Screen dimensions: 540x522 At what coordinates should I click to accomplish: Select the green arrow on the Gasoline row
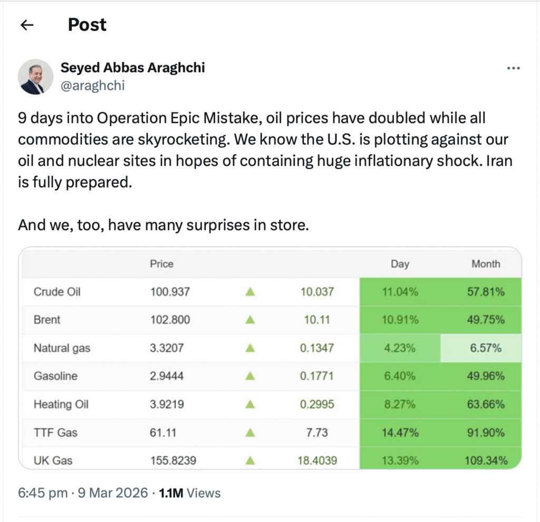coord(249,376)
